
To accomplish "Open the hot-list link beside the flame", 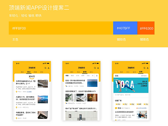I will (142, 108).
